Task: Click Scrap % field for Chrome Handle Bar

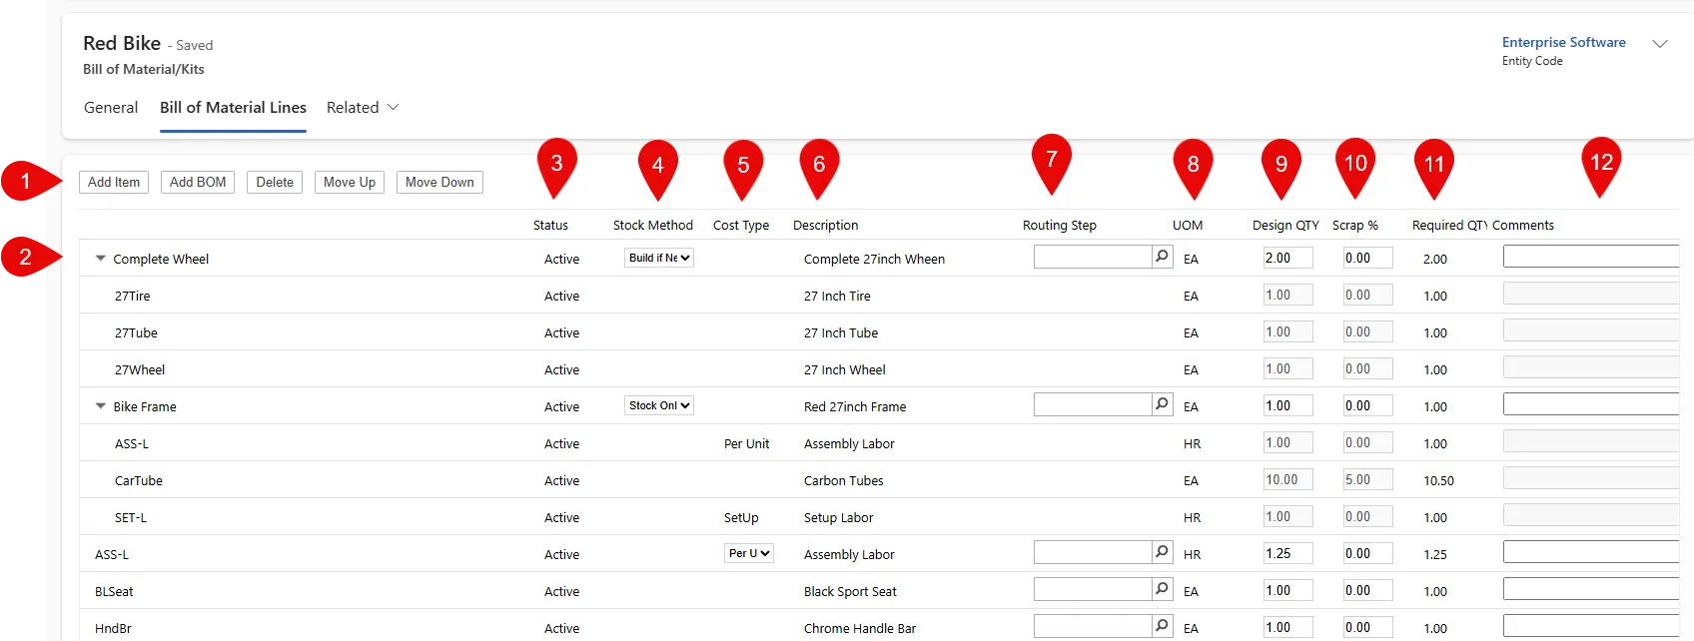Action: coord(1368,627)
